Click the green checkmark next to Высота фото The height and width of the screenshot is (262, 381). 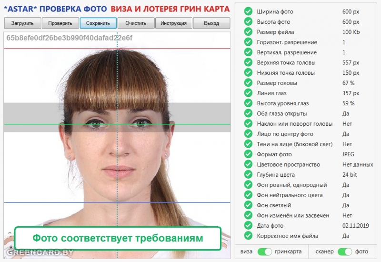[x=248, y=21]
